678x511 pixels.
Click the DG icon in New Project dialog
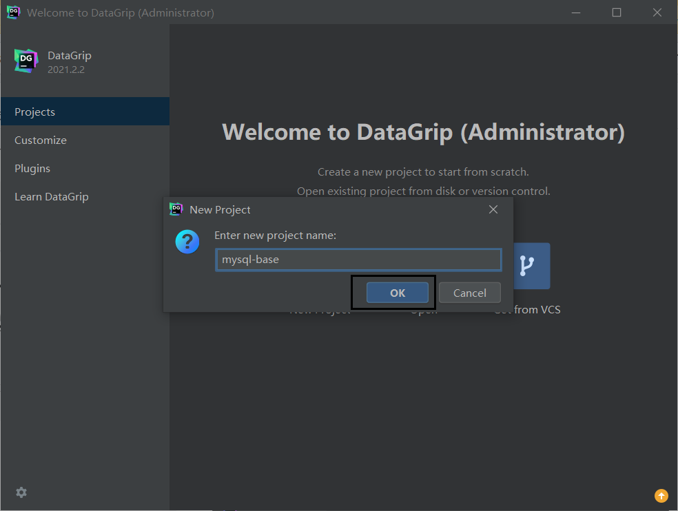click(x=176, y=209)
